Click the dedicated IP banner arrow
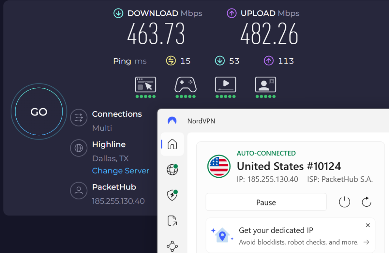The image size is (389, 253). click(x=366, y=242)
